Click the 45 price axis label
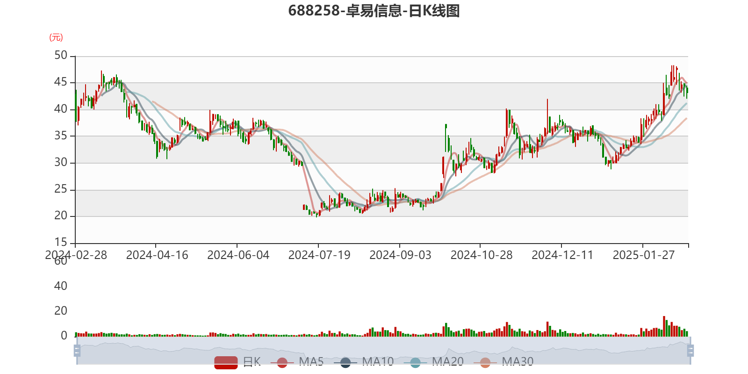Screen dimensions: 748x374 point(61,82)
